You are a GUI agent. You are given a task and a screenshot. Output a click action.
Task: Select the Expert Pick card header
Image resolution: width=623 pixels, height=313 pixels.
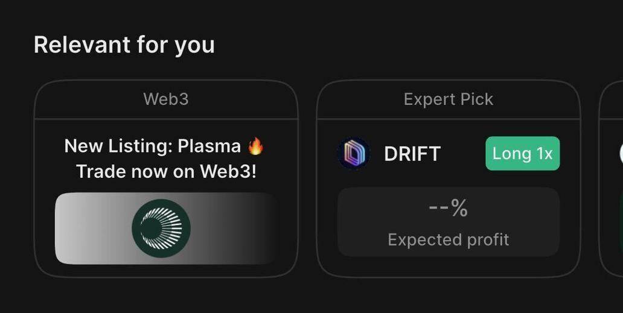click(x=448, y=99)
